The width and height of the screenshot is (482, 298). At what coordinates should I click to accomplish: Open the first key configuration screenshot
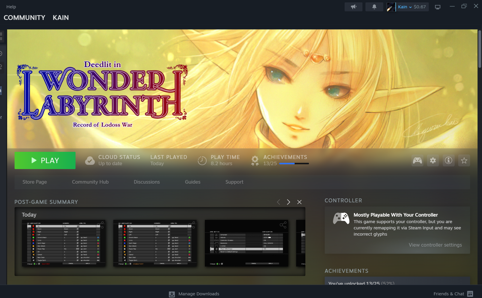pos(64,243)
